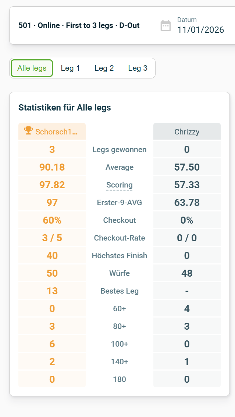
Task: Open the Scoring stat explanation
Action: pyautogui.click(x=119, y=185)
